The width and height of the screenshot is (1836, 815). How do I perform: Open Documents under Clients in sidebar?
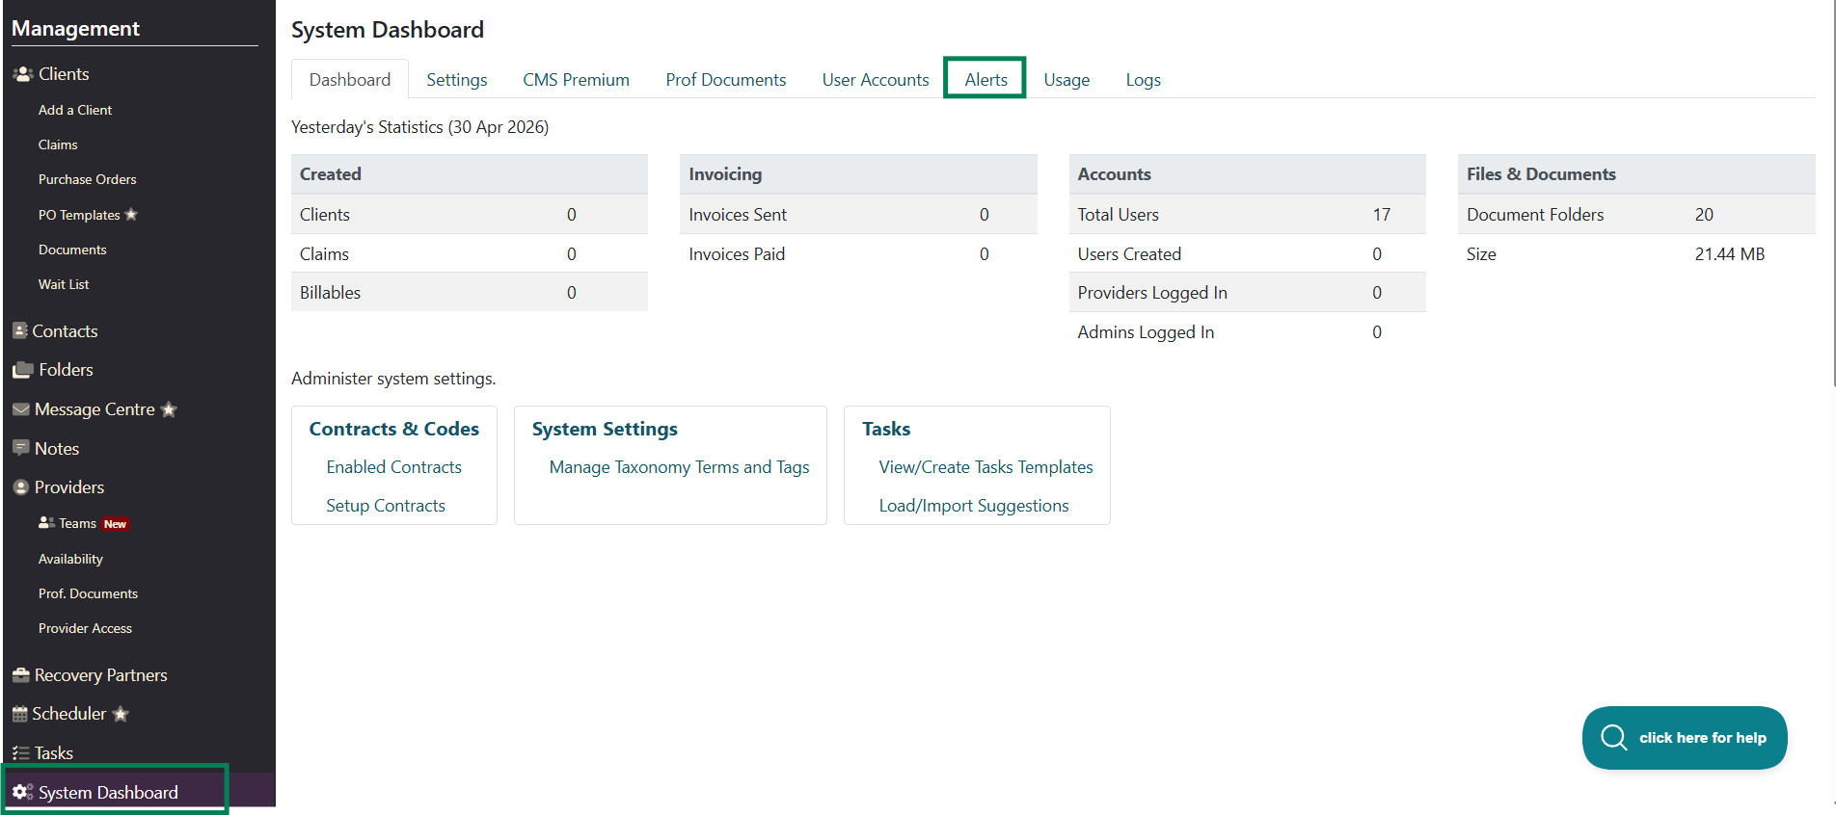[72, 250]
